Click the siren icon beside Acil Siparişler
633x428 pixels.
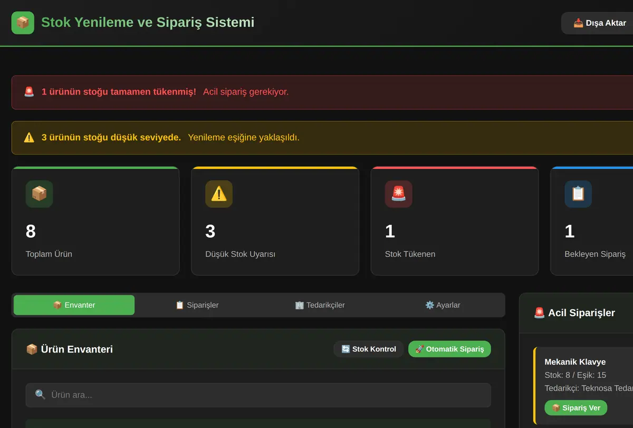click(539, 313)
